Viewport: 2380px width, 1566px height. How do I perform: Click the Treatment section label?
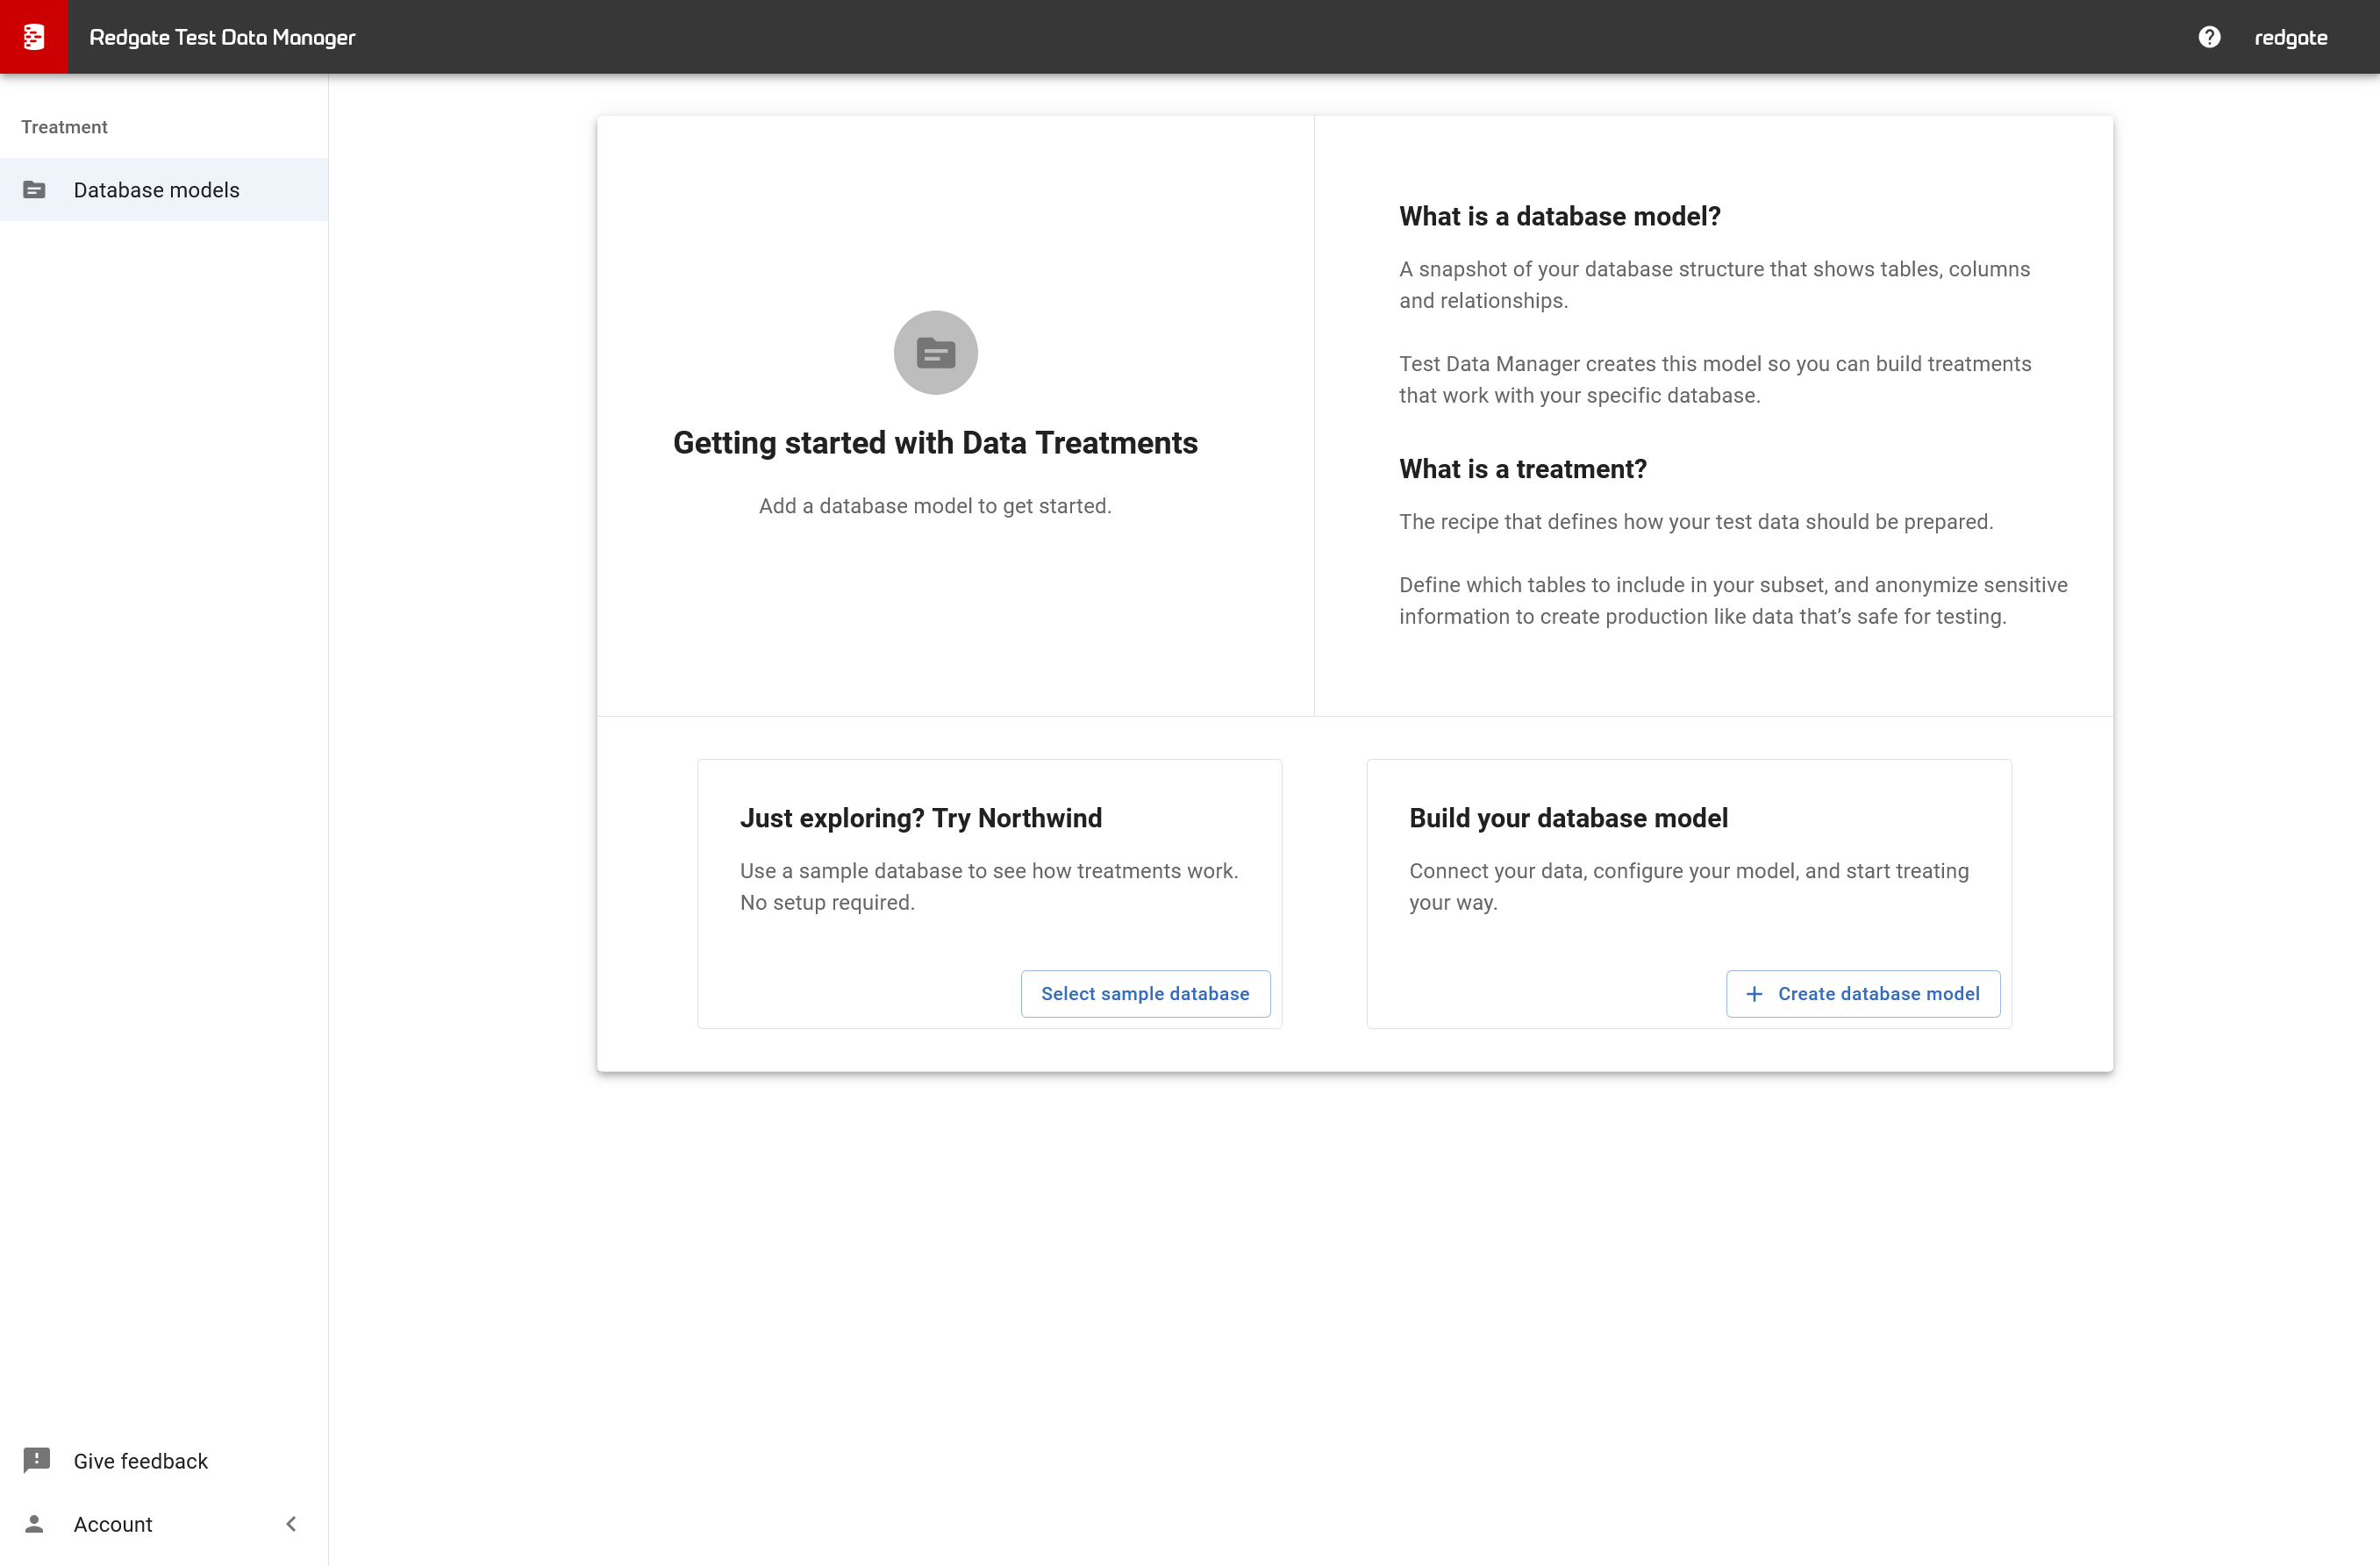point(64,126)
